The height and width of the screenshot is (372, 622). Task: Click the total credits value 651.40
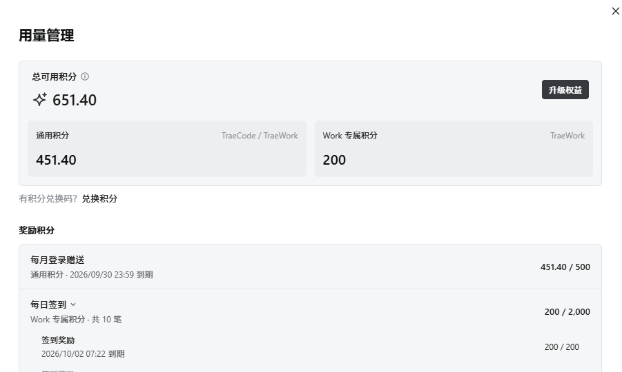[x=74, y=100]
